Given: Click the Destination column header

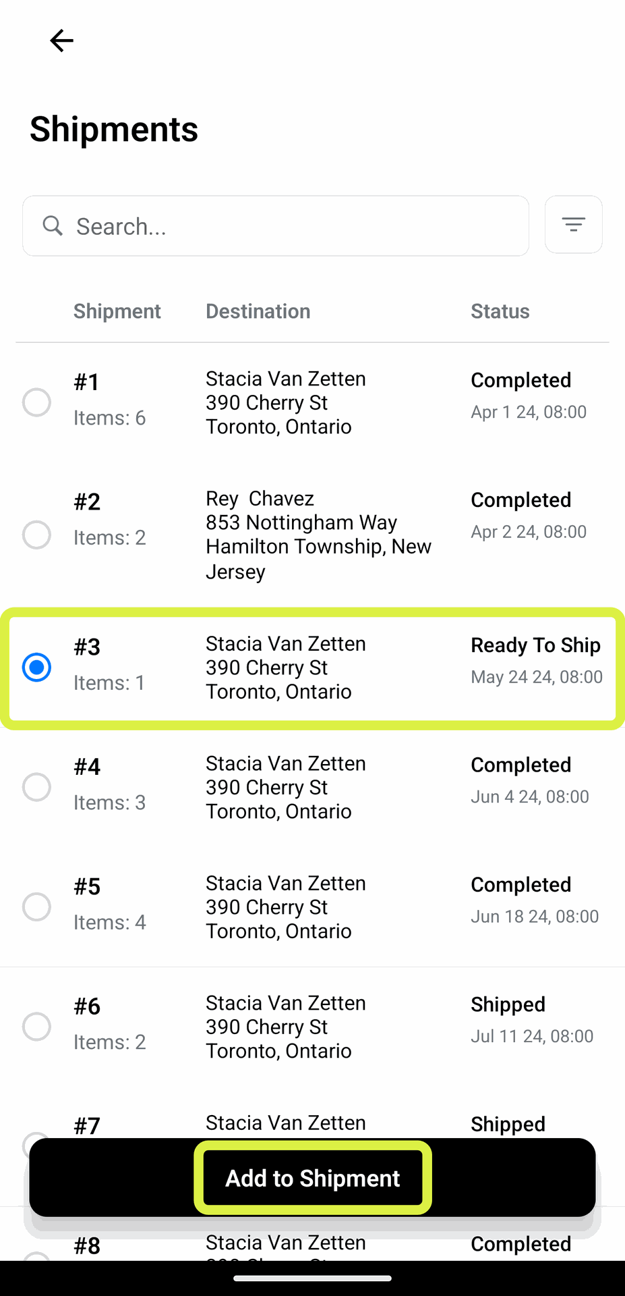Looking at the screenshot, I should (258, 311).
